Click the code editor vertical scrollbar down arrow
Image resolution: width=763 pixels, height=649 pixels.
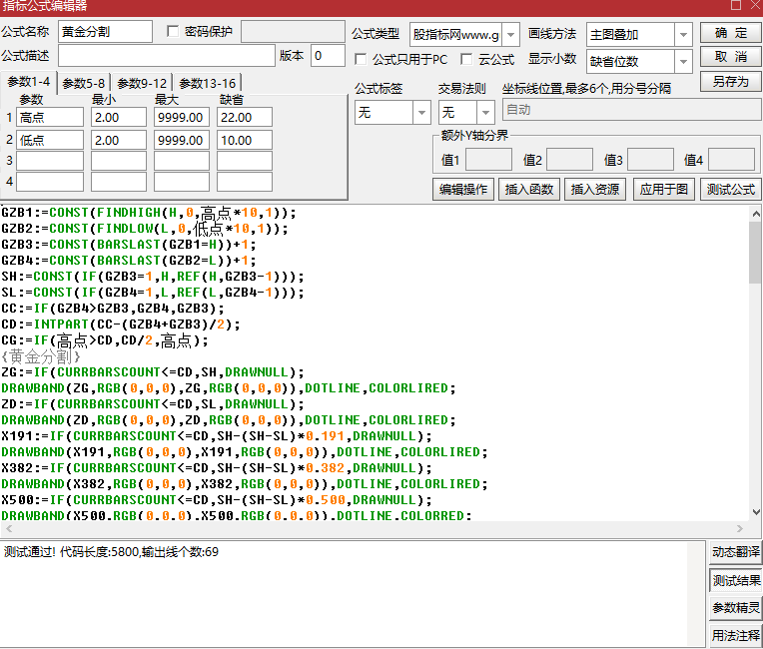(x=756, y=512)
